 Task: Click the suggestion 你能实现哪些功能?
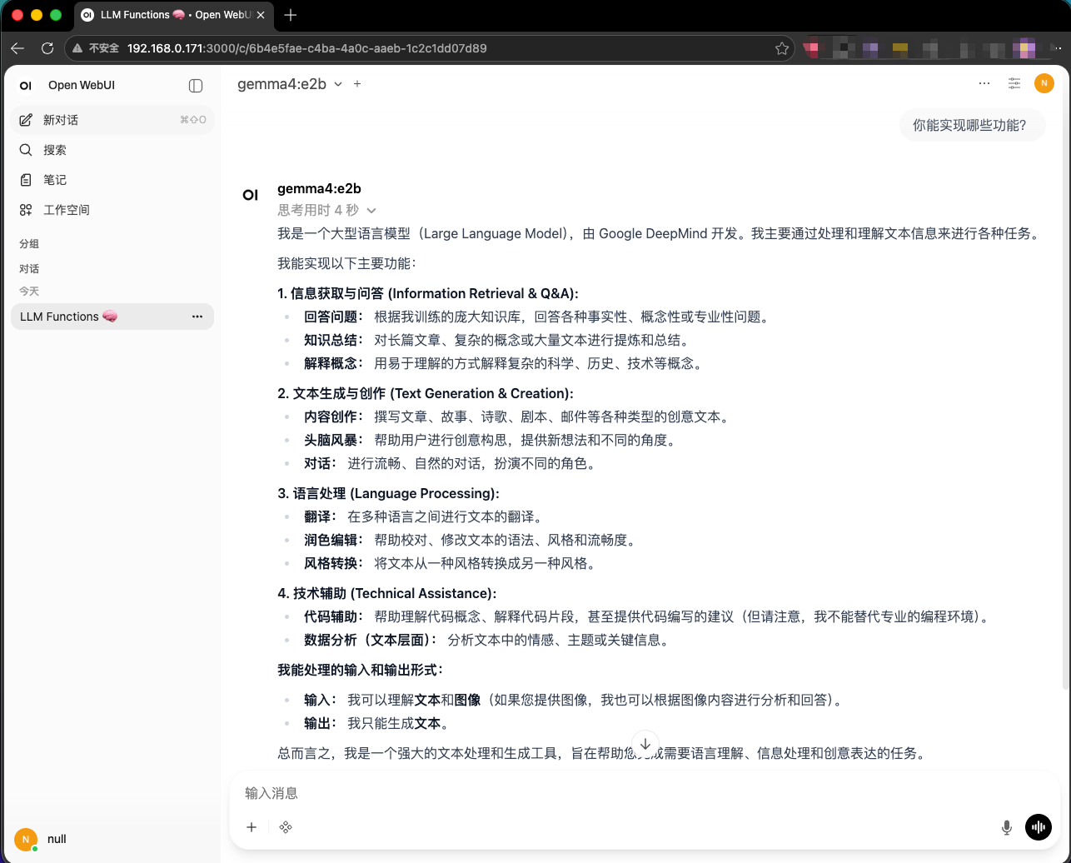coord(972,124)
